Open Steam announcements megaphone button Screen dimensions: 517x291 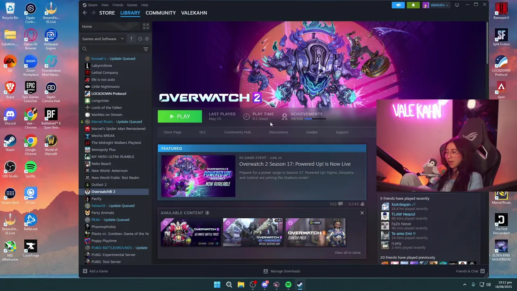point(398,5)
